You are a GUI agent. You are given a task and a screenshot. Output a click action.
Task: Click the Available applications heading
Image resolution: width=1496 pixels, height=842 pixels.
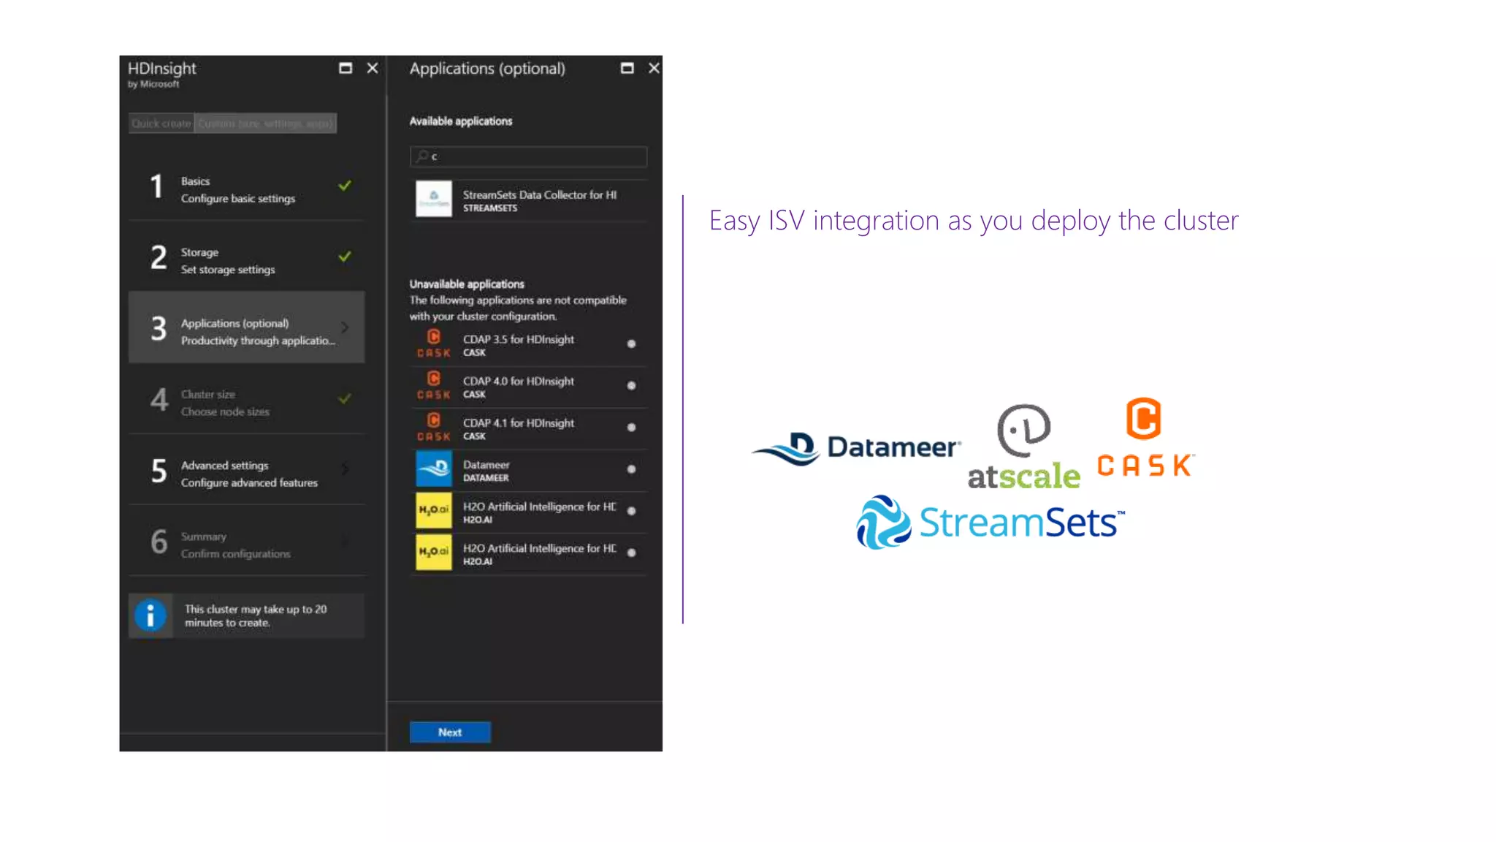[x=461, y=121]
